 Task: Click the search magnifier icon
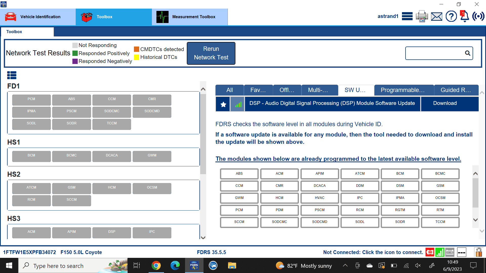(x=468, y=53)
